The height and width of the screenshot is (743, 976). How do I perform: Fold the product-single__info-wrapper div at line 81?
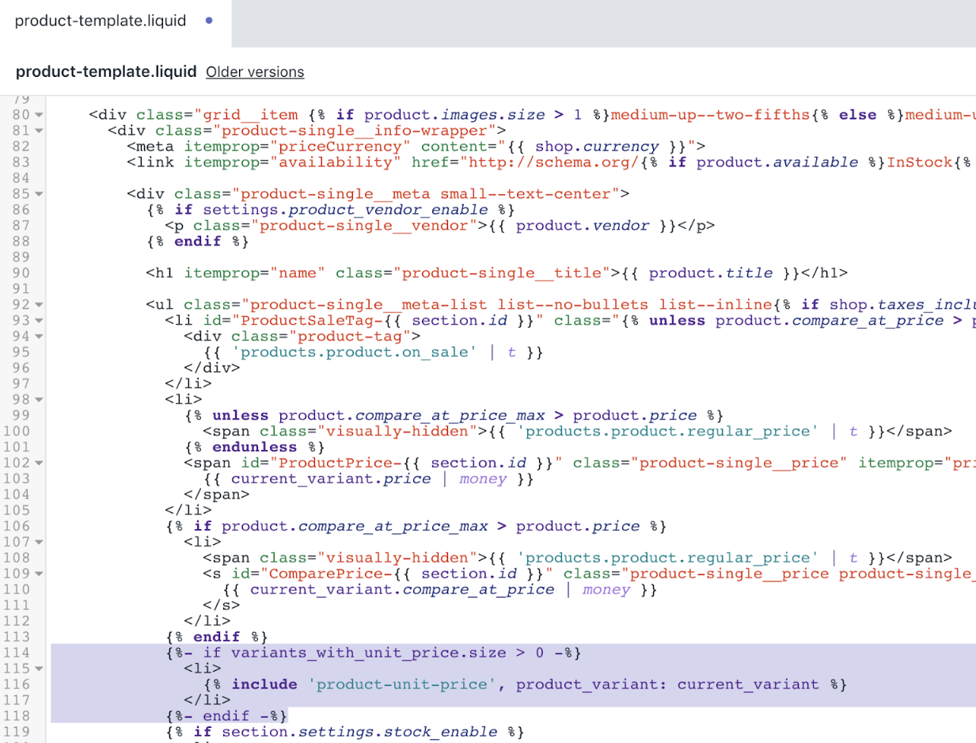[x=39, y=131]
